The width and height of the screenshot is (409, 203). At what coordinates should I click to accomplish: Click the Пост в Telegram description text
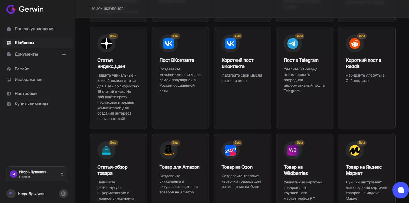click(x=304, y=80)
